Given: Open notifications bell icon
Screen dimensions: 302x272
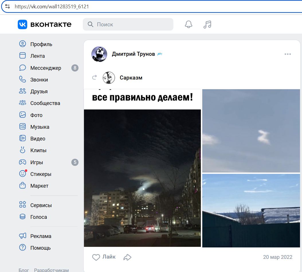Looking at the screenshot, I should pyautogui.click(x=189, y=25).
